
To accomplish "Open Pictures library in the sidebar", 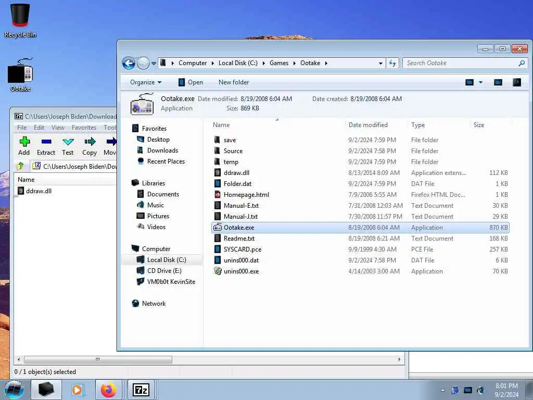I will point(158,216).
